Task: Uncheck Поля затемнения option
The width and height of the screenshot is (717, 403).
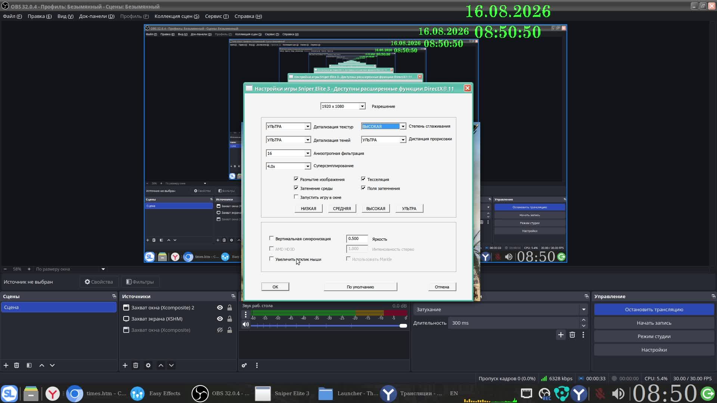Action: coord(363,188)
